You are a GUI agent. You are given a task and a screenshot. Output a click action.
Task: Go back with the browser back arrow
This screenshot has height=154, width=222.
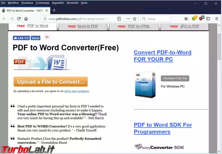4,19
